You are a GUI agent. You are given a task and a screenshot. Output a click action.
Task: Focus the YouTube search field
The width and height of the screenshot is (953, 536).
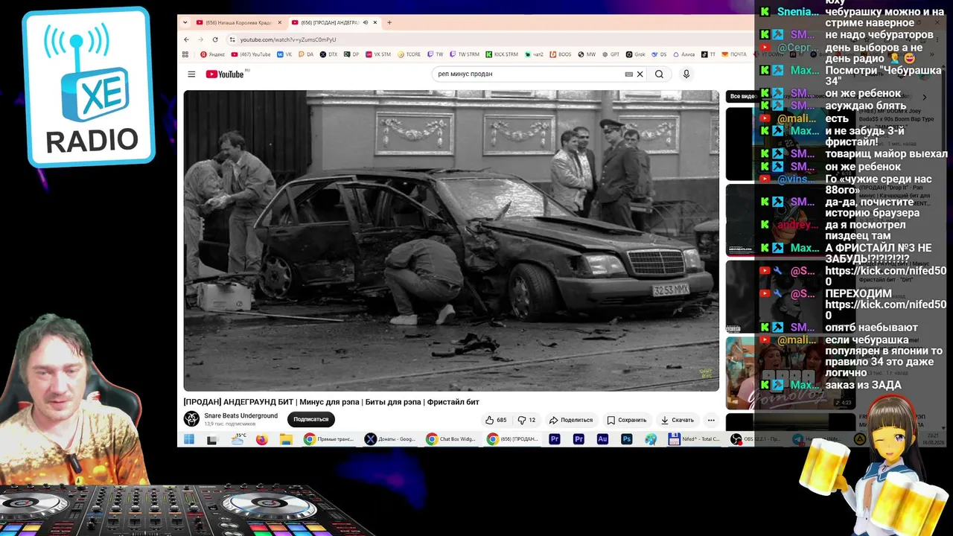tap(529, 74)
